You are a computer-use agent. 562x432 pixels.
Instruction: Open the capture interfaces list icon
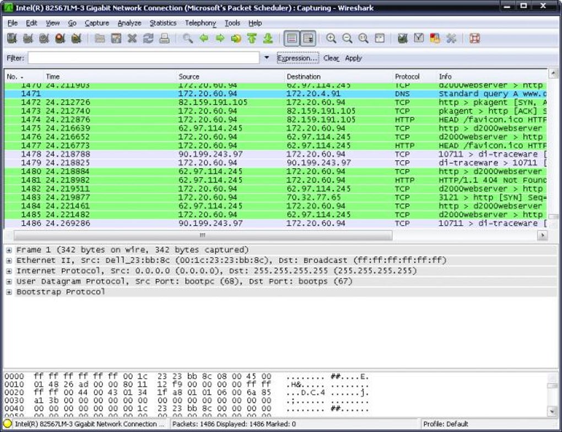coord(12,39)
